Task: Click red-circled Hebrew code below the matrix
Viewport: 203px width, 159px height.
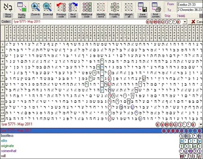Action: 176,124
